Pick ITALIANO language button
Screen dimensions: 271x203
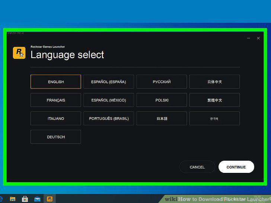[x=56, y=118]
